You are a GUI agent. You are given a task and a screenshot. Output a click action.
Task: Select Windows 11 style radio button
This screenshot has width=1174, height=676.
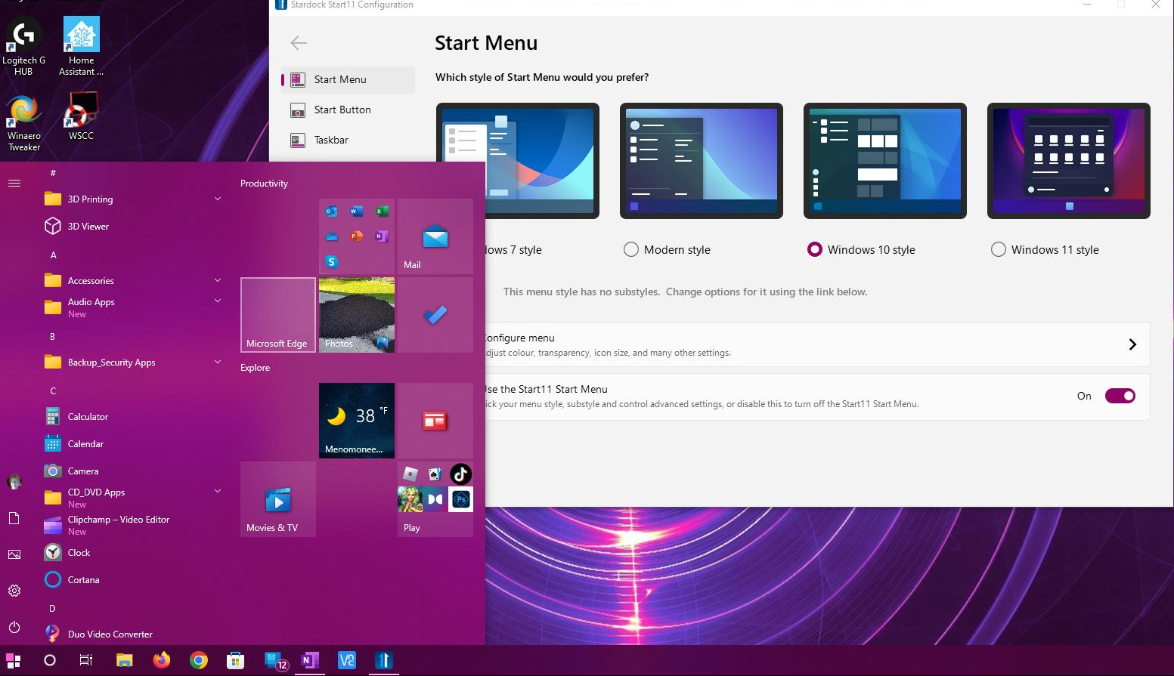(999, 249)
